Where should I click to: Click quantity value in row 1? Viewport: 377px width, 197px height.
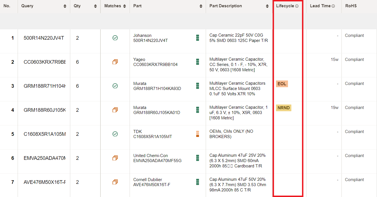click(x=78, y=38)
